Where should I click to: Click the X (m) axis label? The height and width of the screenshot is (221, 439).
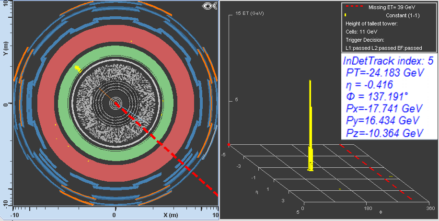170,215
